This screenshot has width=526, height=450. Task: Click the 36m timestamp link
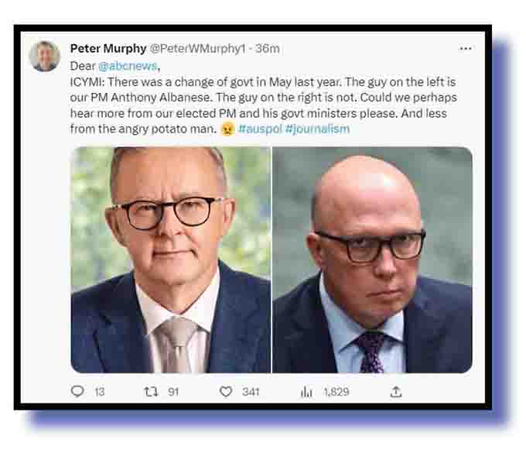tap(267, 49)
